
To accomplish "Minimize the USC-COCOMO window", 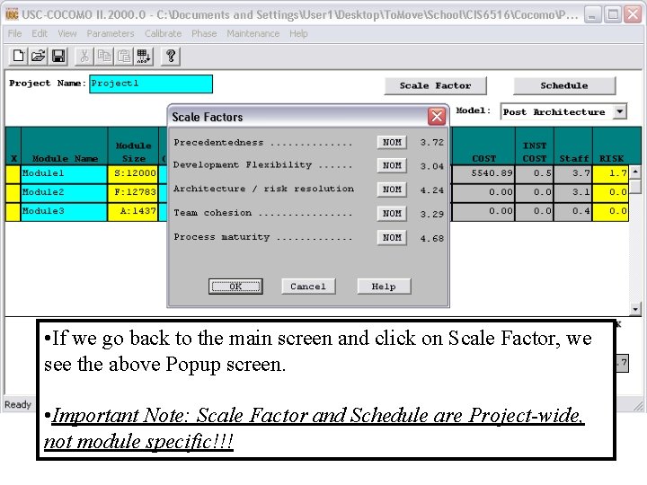I will pyautogui.click(x=592, y=15).
